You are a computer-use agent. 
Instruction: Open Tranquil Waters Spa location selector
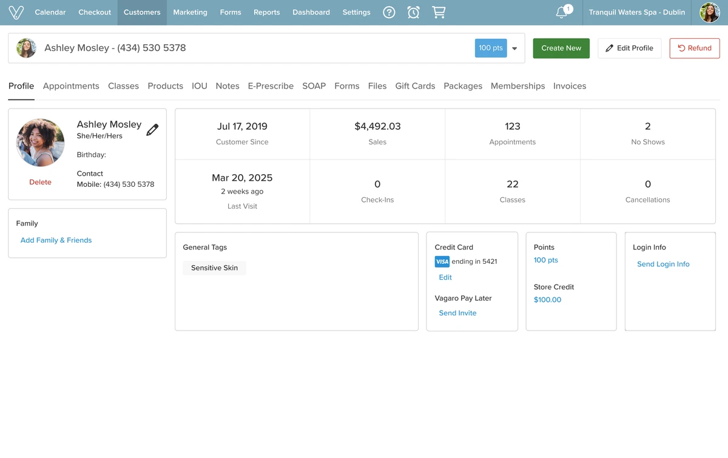[x=636, y=12]
